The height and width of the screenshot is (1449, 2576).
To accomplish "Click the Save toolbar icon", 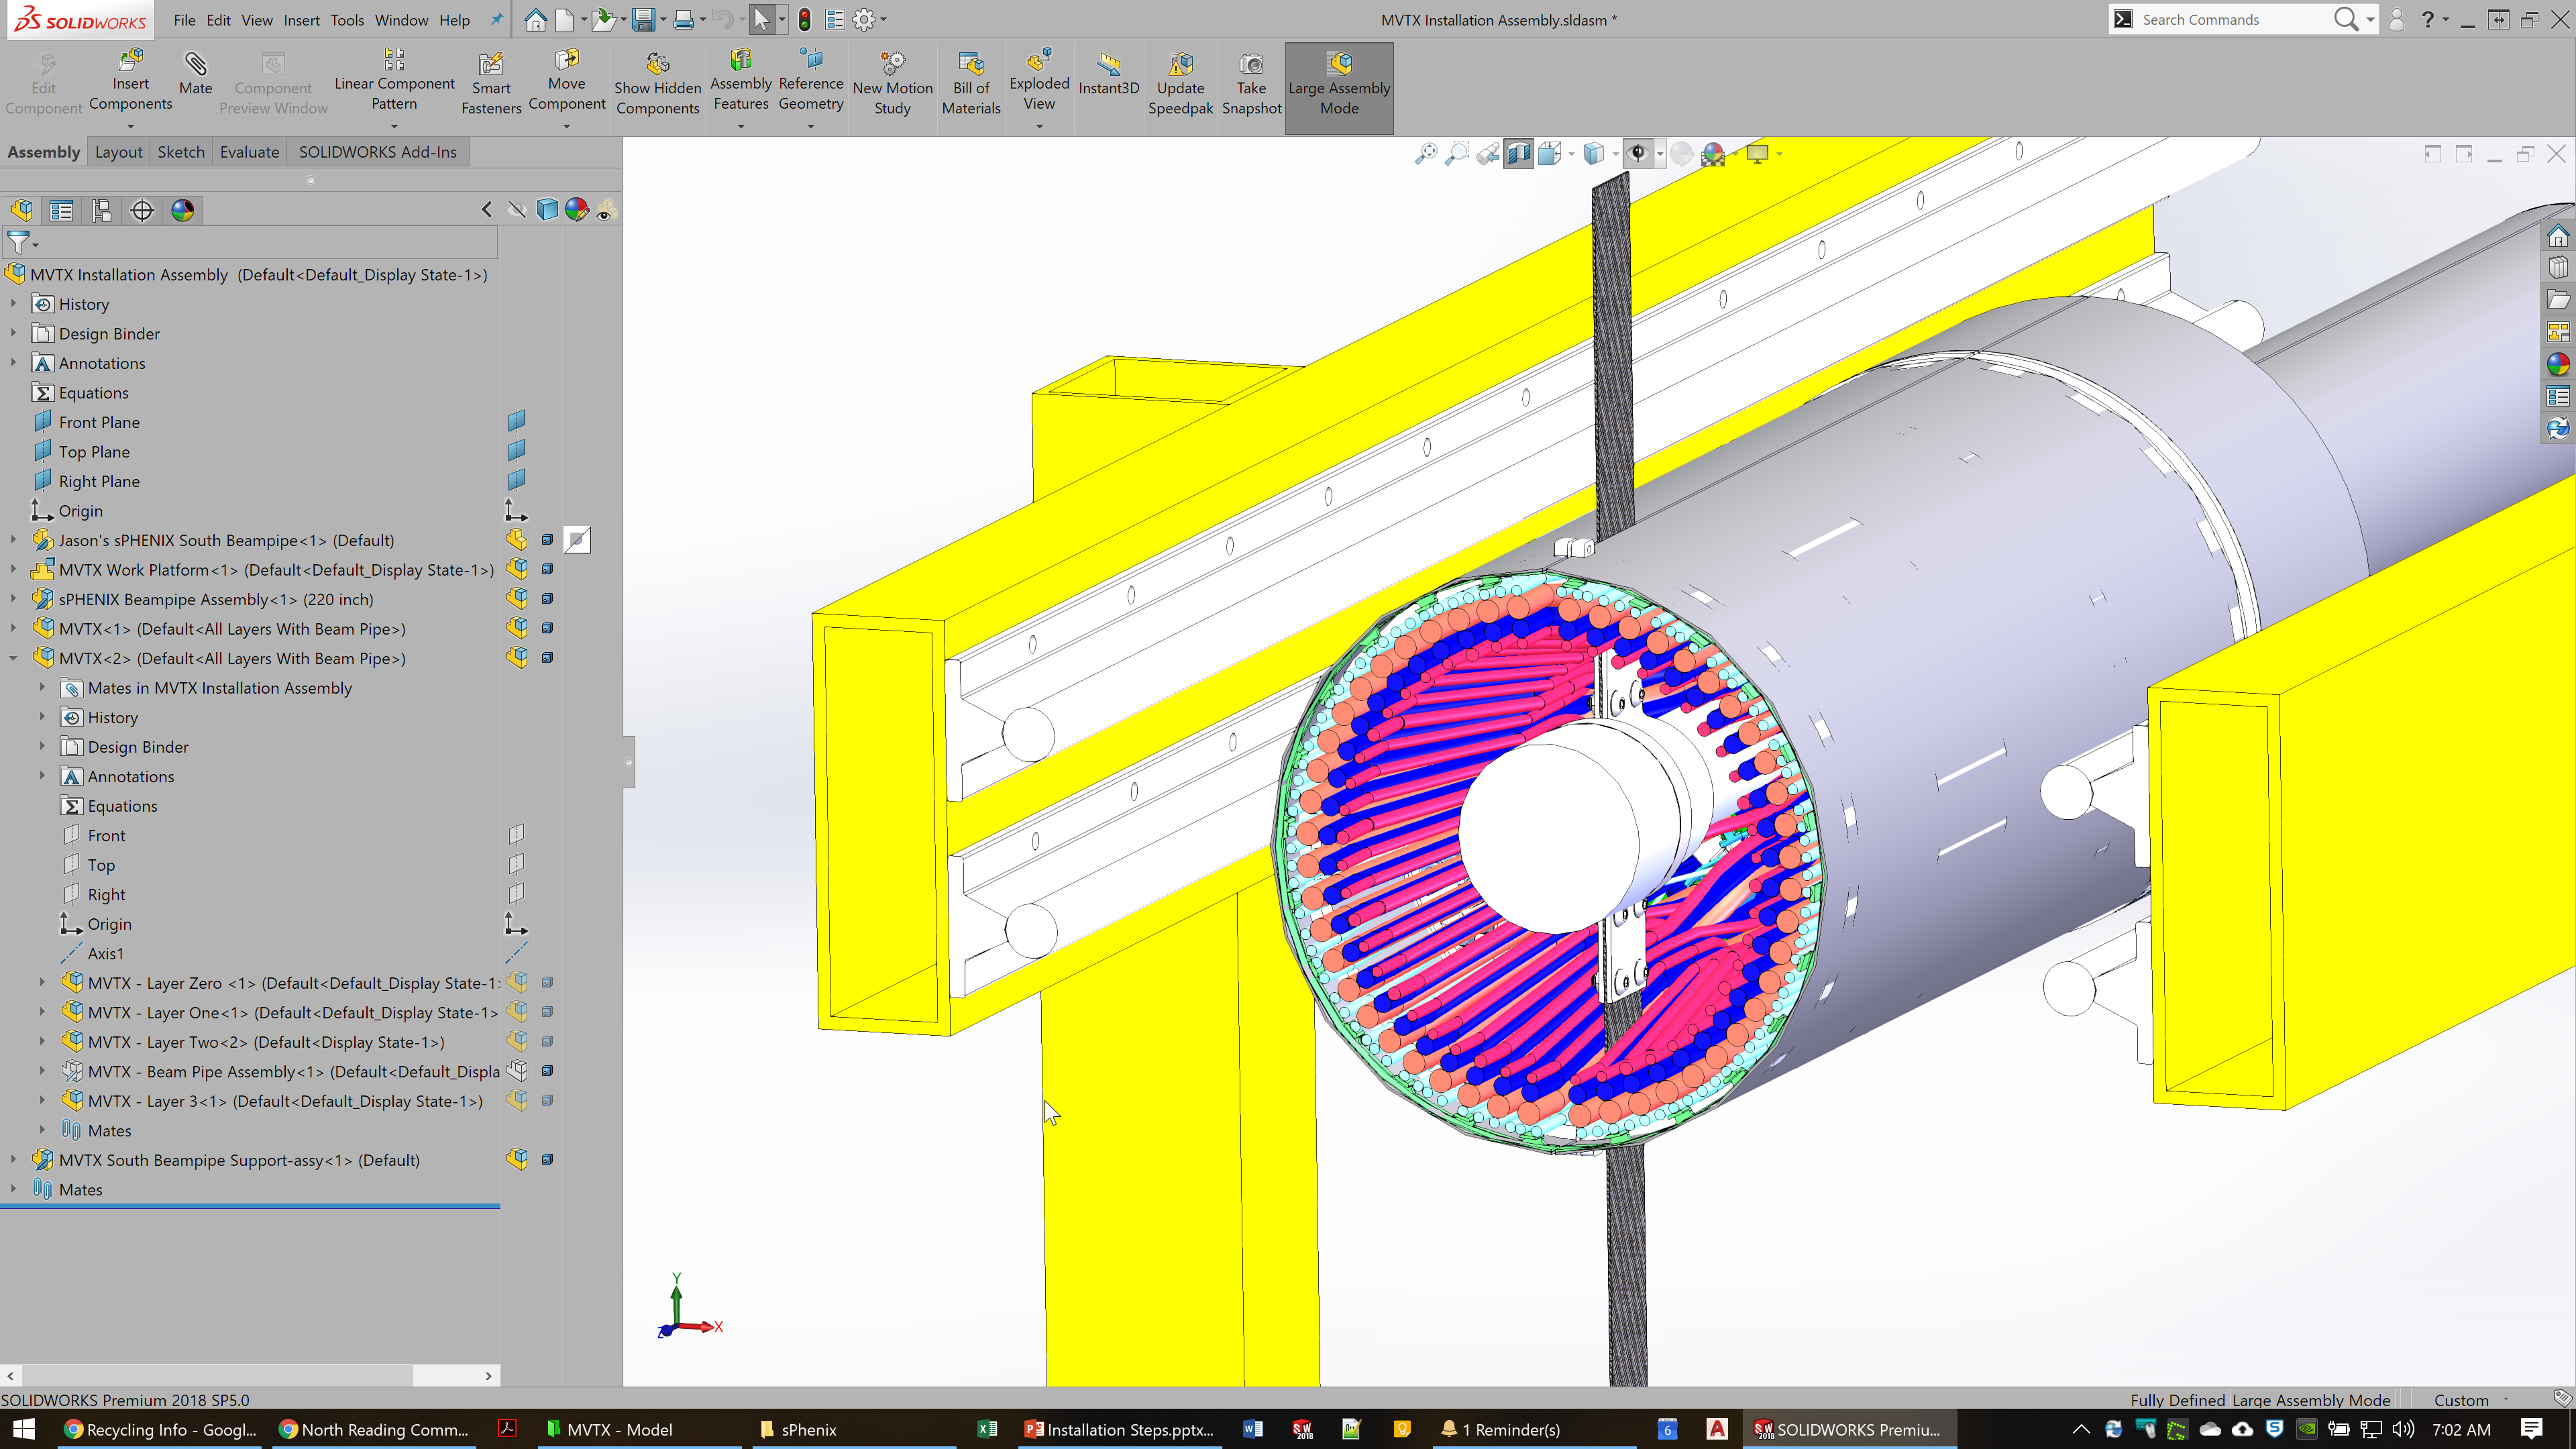I will [644, 19].
